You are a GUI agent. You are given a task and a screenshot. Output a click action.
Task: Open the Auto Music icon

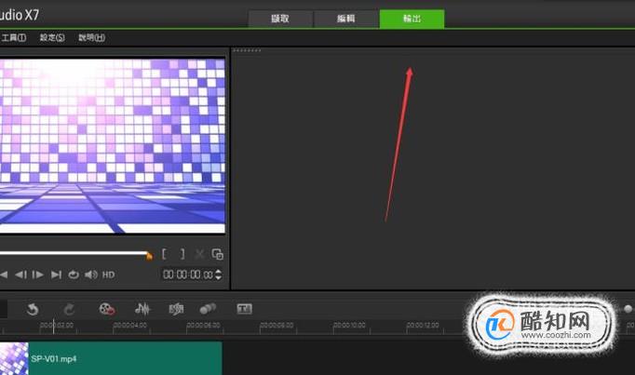(176, 309)
